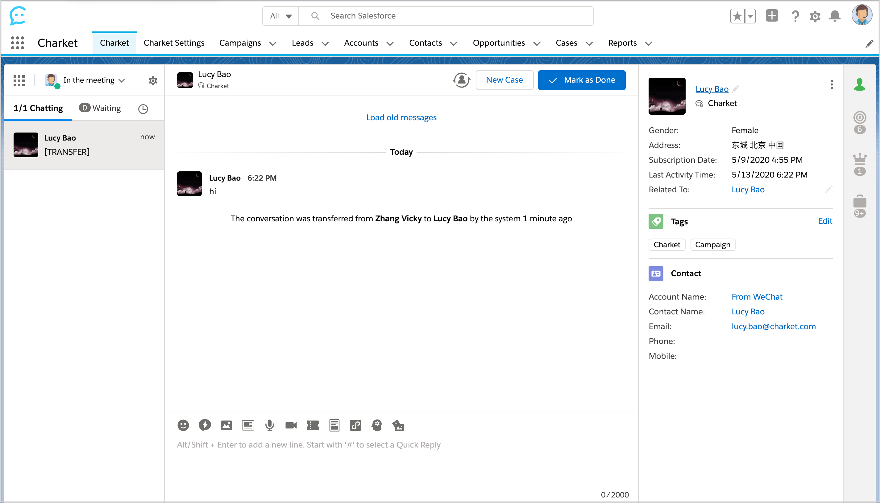Click the Search Salesforce field
The height and width of the screenshot is (503, 880).
pyautogui.click(x=446, y=16)
